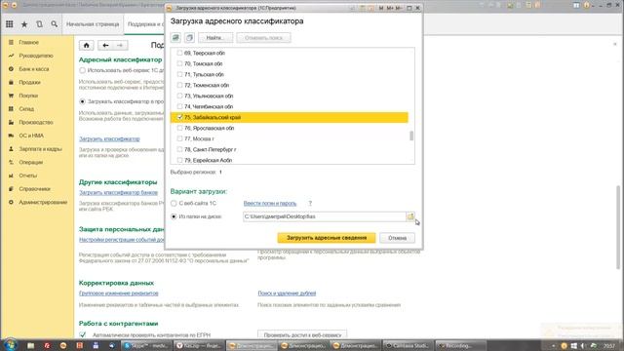The image size is (624, 351).
Task: Open Склад section in sidebar
Action: [26, 109]
